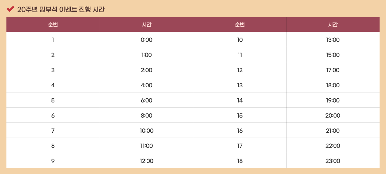
Task: Click the 20:00 time cell
Action: tap(333, 116)
